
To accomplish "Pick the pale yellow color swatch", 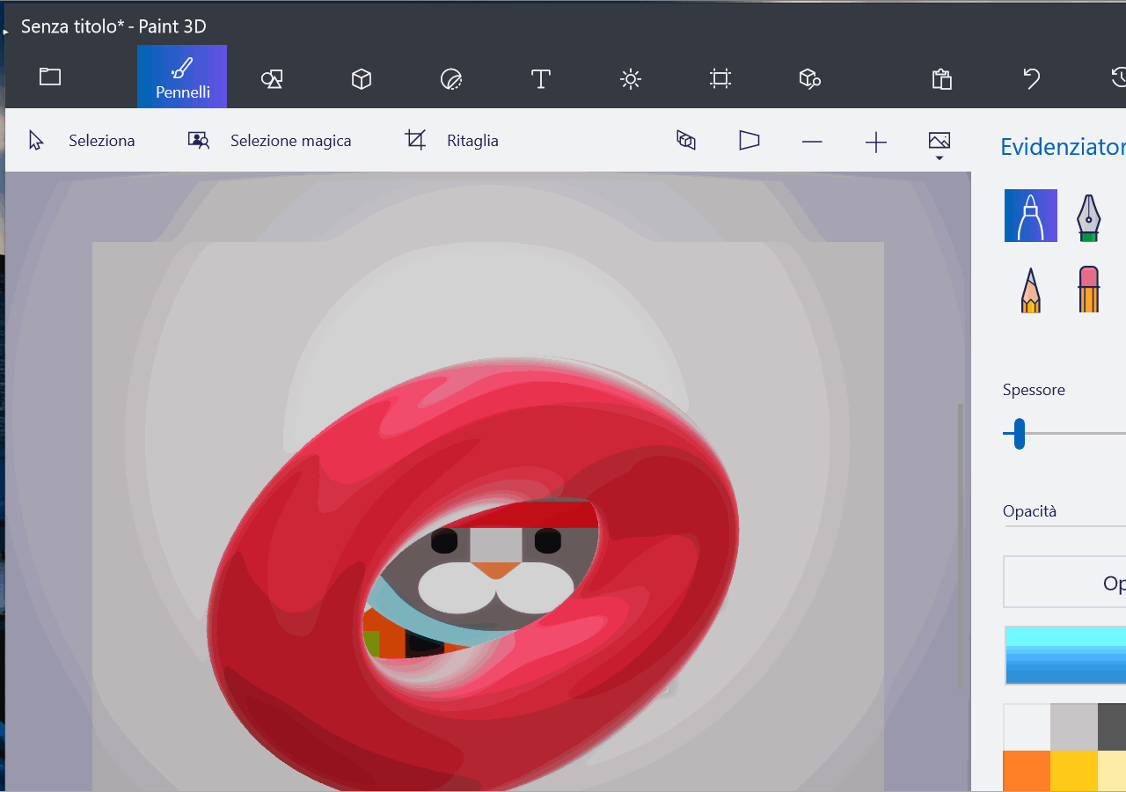I will [x=1113, y=772].
